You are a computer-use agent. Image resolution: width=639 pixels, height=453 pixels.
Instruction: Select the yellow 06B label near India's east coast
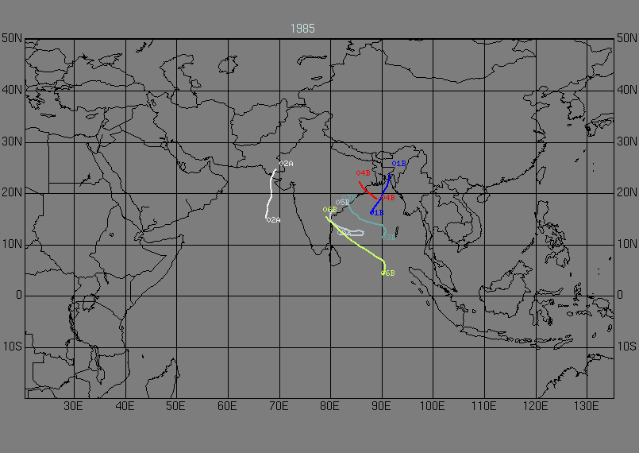tap(330, 210)
